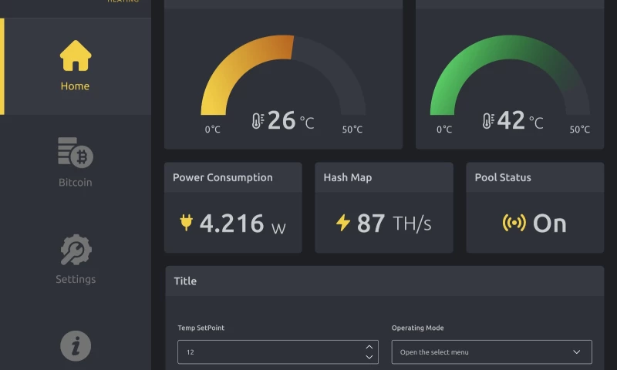Open the Settings label in sidebar

coord(76,279)
